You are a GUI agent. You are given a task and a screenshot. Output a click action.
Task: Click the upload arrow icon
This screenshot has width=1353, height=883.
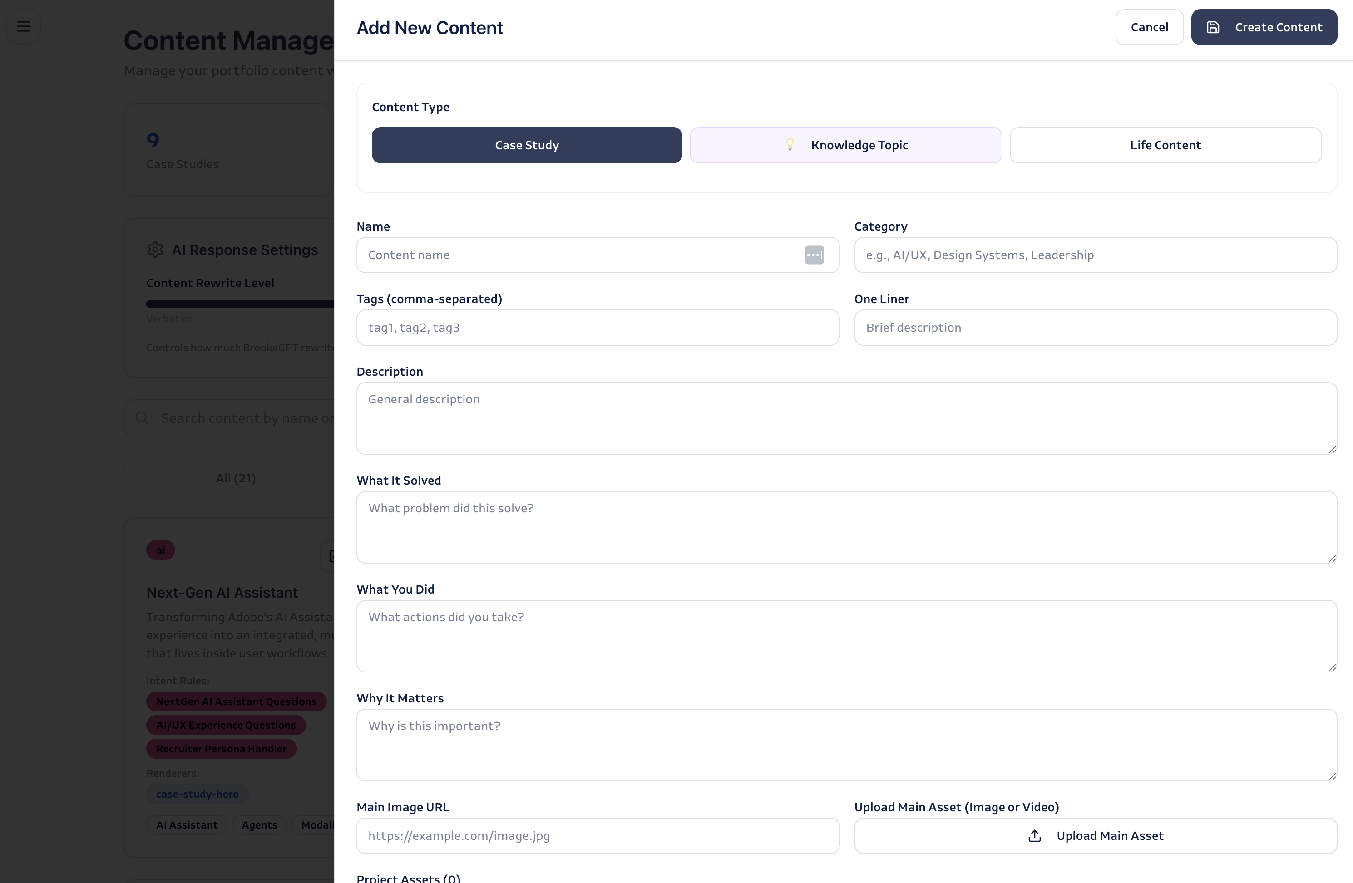1035,836
